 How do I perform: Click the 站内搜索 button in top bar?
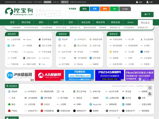[x=47, y=2]
